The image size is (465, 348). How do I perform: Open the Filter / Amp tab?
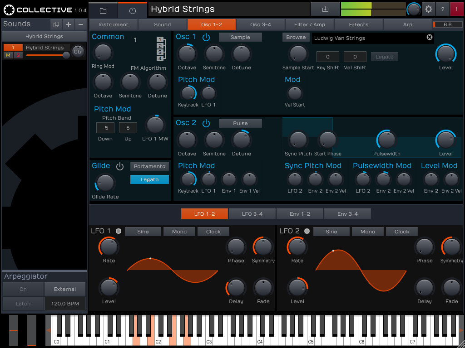[309, 24]
